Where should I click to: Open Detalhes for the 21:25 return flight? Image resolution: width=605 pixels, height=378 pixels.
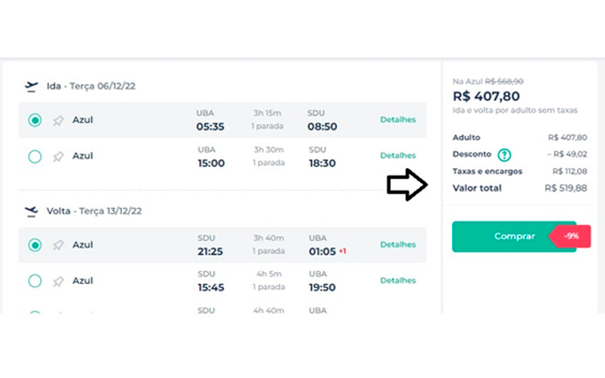tap(397, 244)
